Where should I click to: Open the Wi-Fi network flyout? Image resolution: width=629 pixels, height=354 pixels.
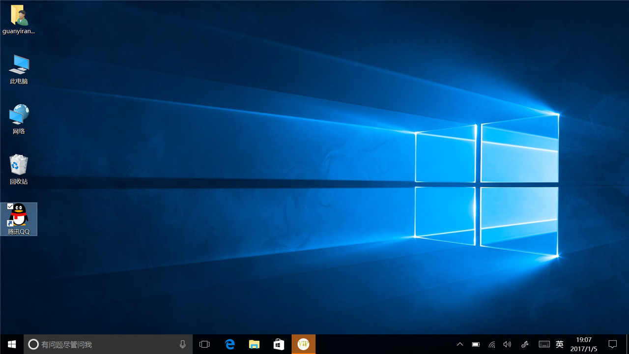pyautogui.click(x=492, y=344)
